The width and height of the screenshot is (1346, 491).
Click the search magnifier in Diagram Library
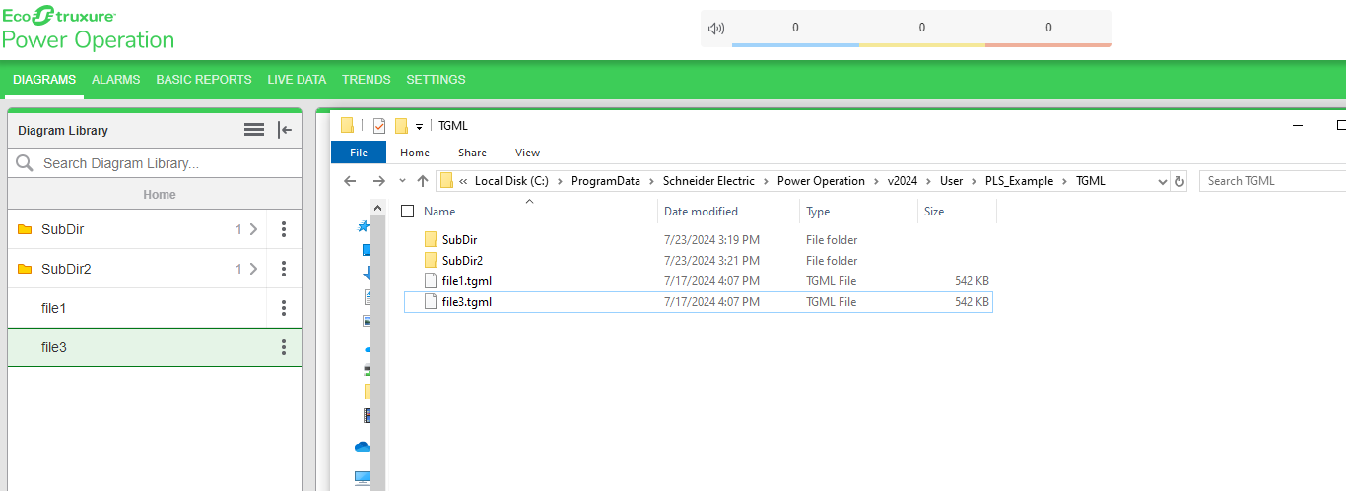point(25,163)
